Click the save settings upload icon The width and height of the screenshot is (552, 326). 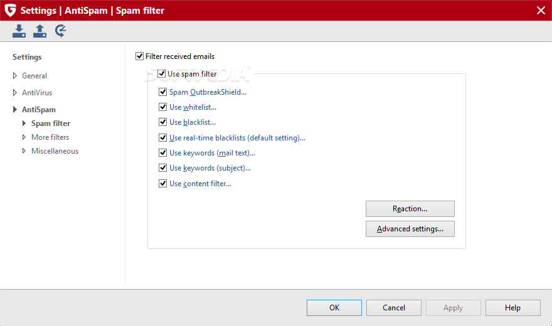click(40, 31)
